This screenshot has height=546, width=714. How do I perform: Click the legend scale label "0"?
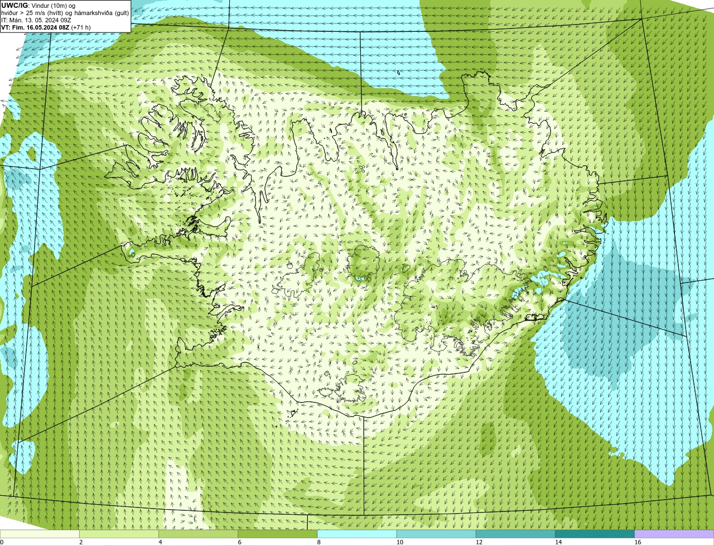coord(2,542)
